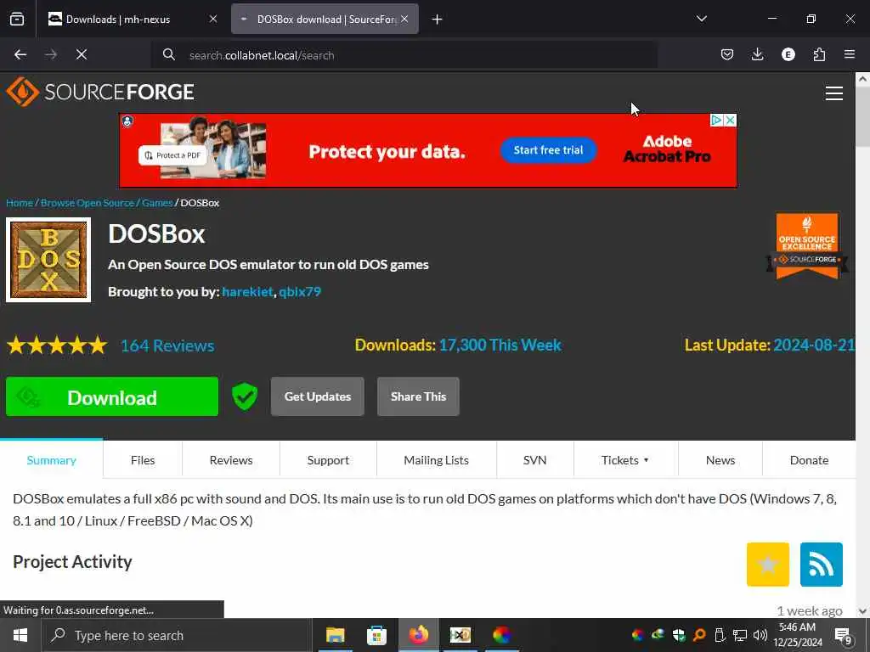Click the HxD editor taskbar icon
This screenshot has height=652, width=870.
pyautogui.click(x=460, y=635)
